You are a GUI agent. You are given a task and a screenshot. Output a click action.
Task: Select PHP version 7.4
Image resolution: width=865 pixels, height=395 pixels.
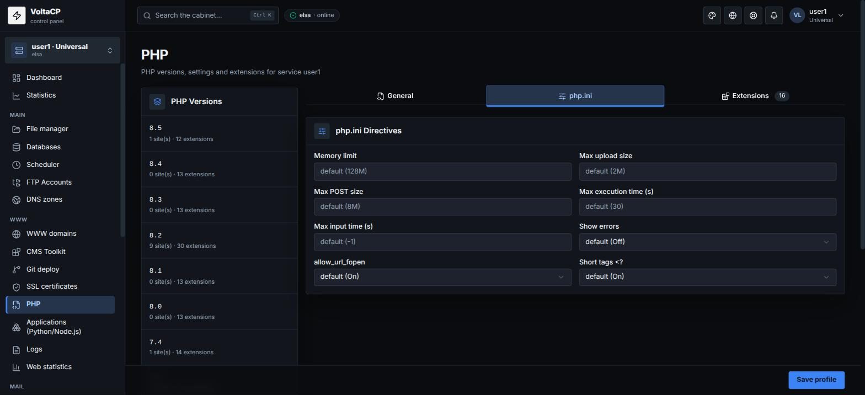coord(220,347)
